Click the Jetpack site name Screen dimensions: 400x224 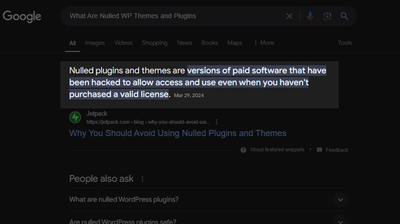click(x=97, y=114)
